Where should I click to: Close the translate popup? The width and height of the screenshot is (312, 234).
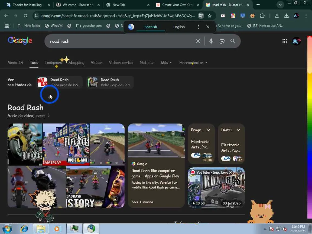[208, 27]
